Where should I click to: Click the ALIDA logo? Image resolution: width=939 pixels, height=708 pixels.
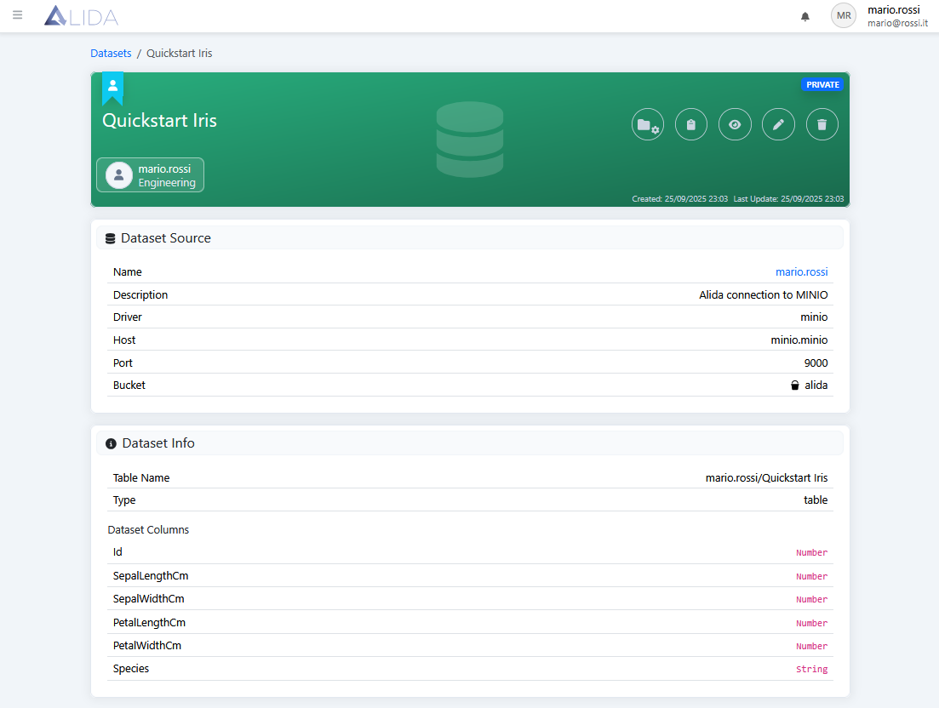(82, 15)
